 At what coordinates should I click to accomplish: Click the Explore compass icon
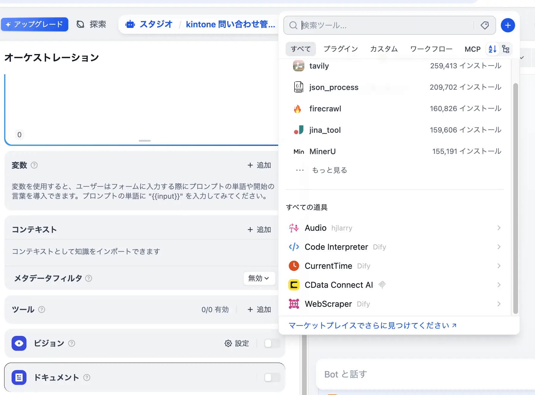click(x=80, y=24)
